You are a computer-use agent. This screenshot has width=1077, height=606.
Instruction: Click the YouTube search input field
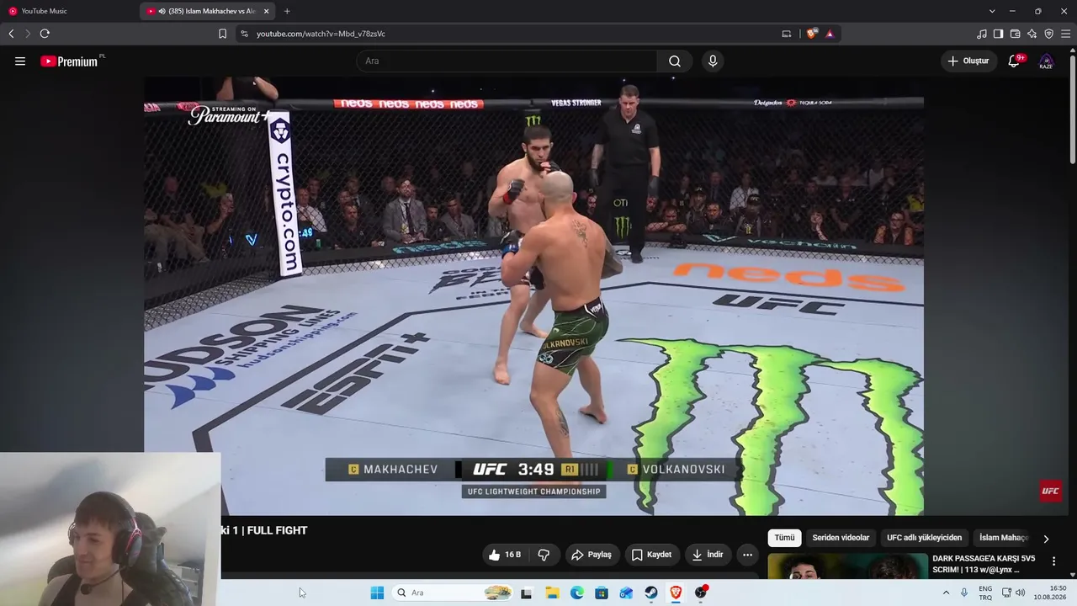click(x=507, y=61)
